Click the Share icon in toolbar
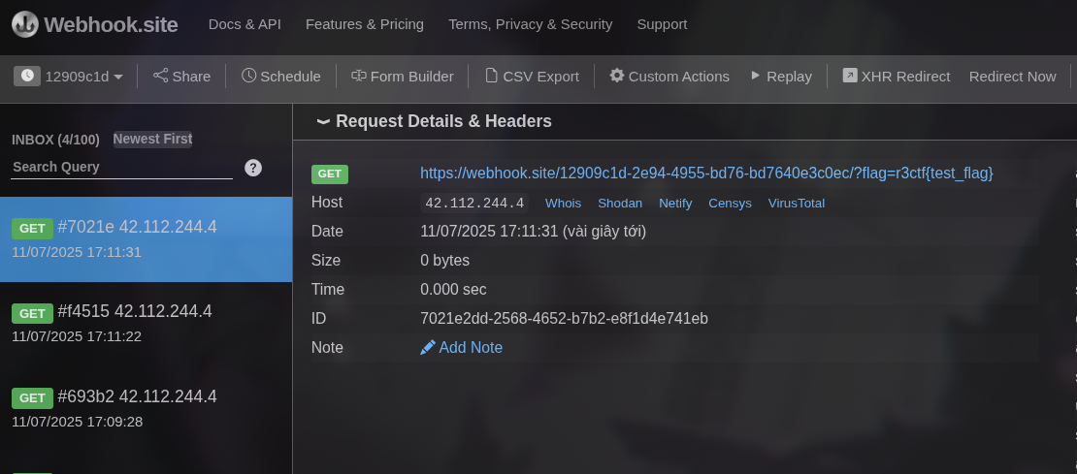This screenshot has height=474, width=1077. pos(161,76)
